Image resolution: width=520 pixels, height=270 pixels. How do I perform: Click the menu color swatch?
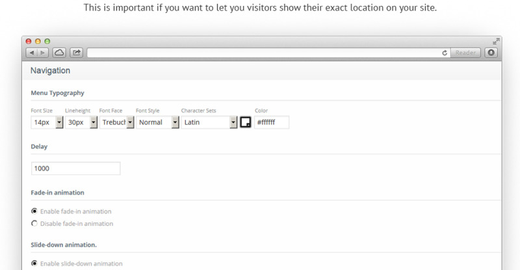246,122
